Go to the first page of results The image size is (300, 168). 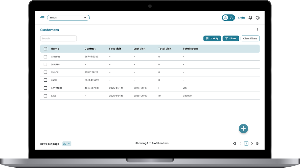[234, 143]
